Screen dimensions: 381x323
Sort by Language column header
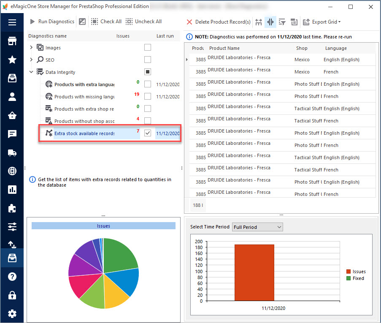(336, 48)
